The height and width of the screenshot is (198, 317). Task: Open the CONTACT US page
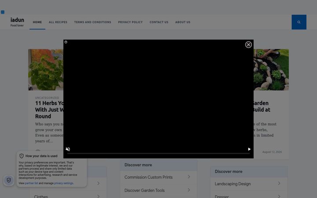click(159, 22)
